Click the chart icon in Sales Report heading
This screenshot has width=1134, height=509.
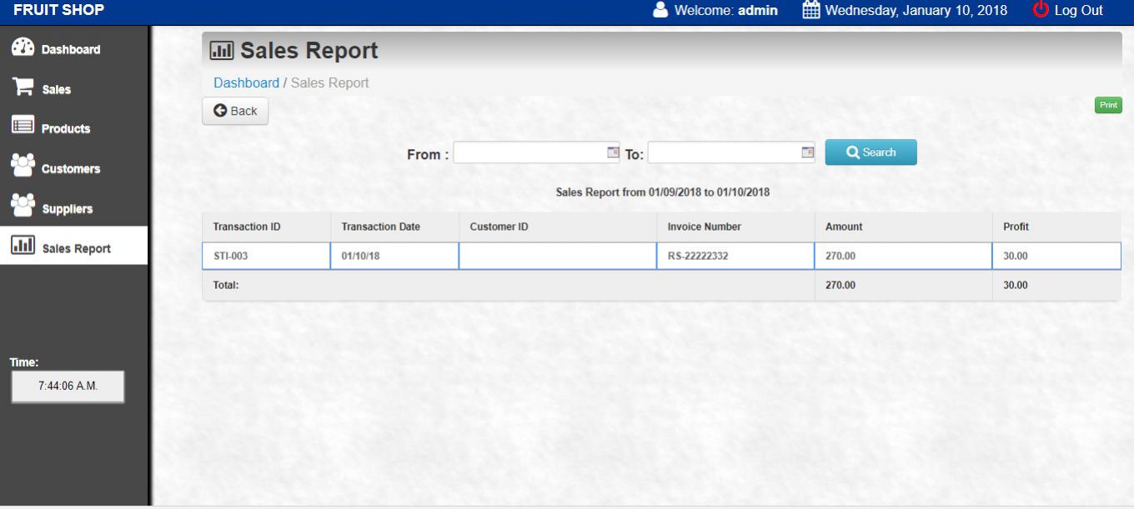[222, 51]
